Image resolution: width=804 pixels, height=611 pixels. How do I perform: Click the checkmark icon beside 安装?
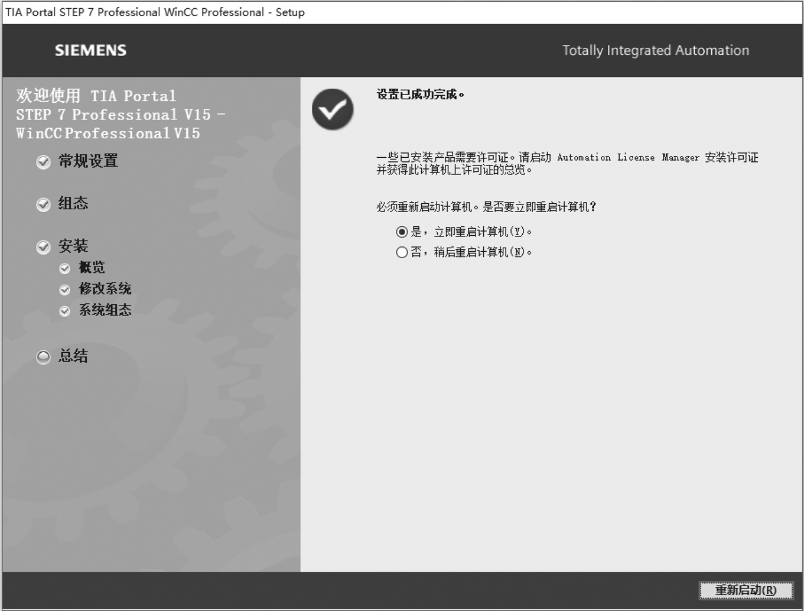point(43,247)
